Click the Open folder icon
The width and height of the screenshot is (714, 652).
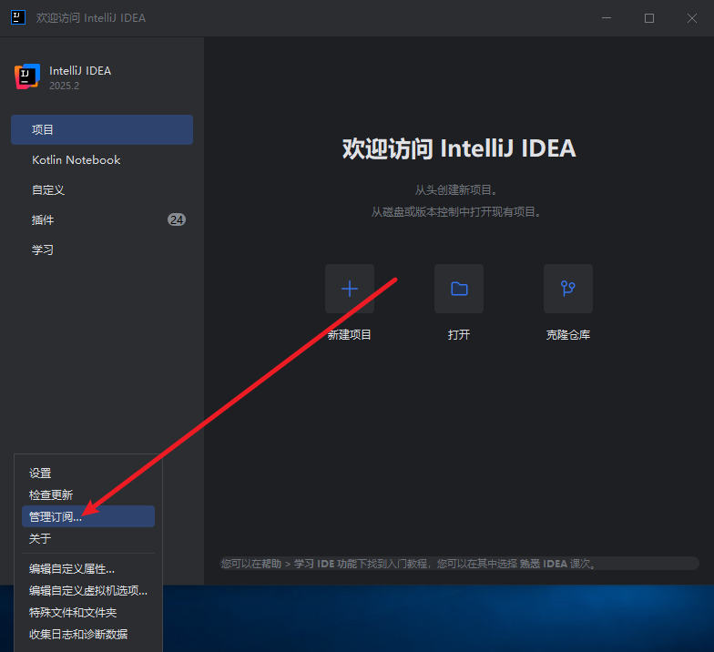(459, 289)
